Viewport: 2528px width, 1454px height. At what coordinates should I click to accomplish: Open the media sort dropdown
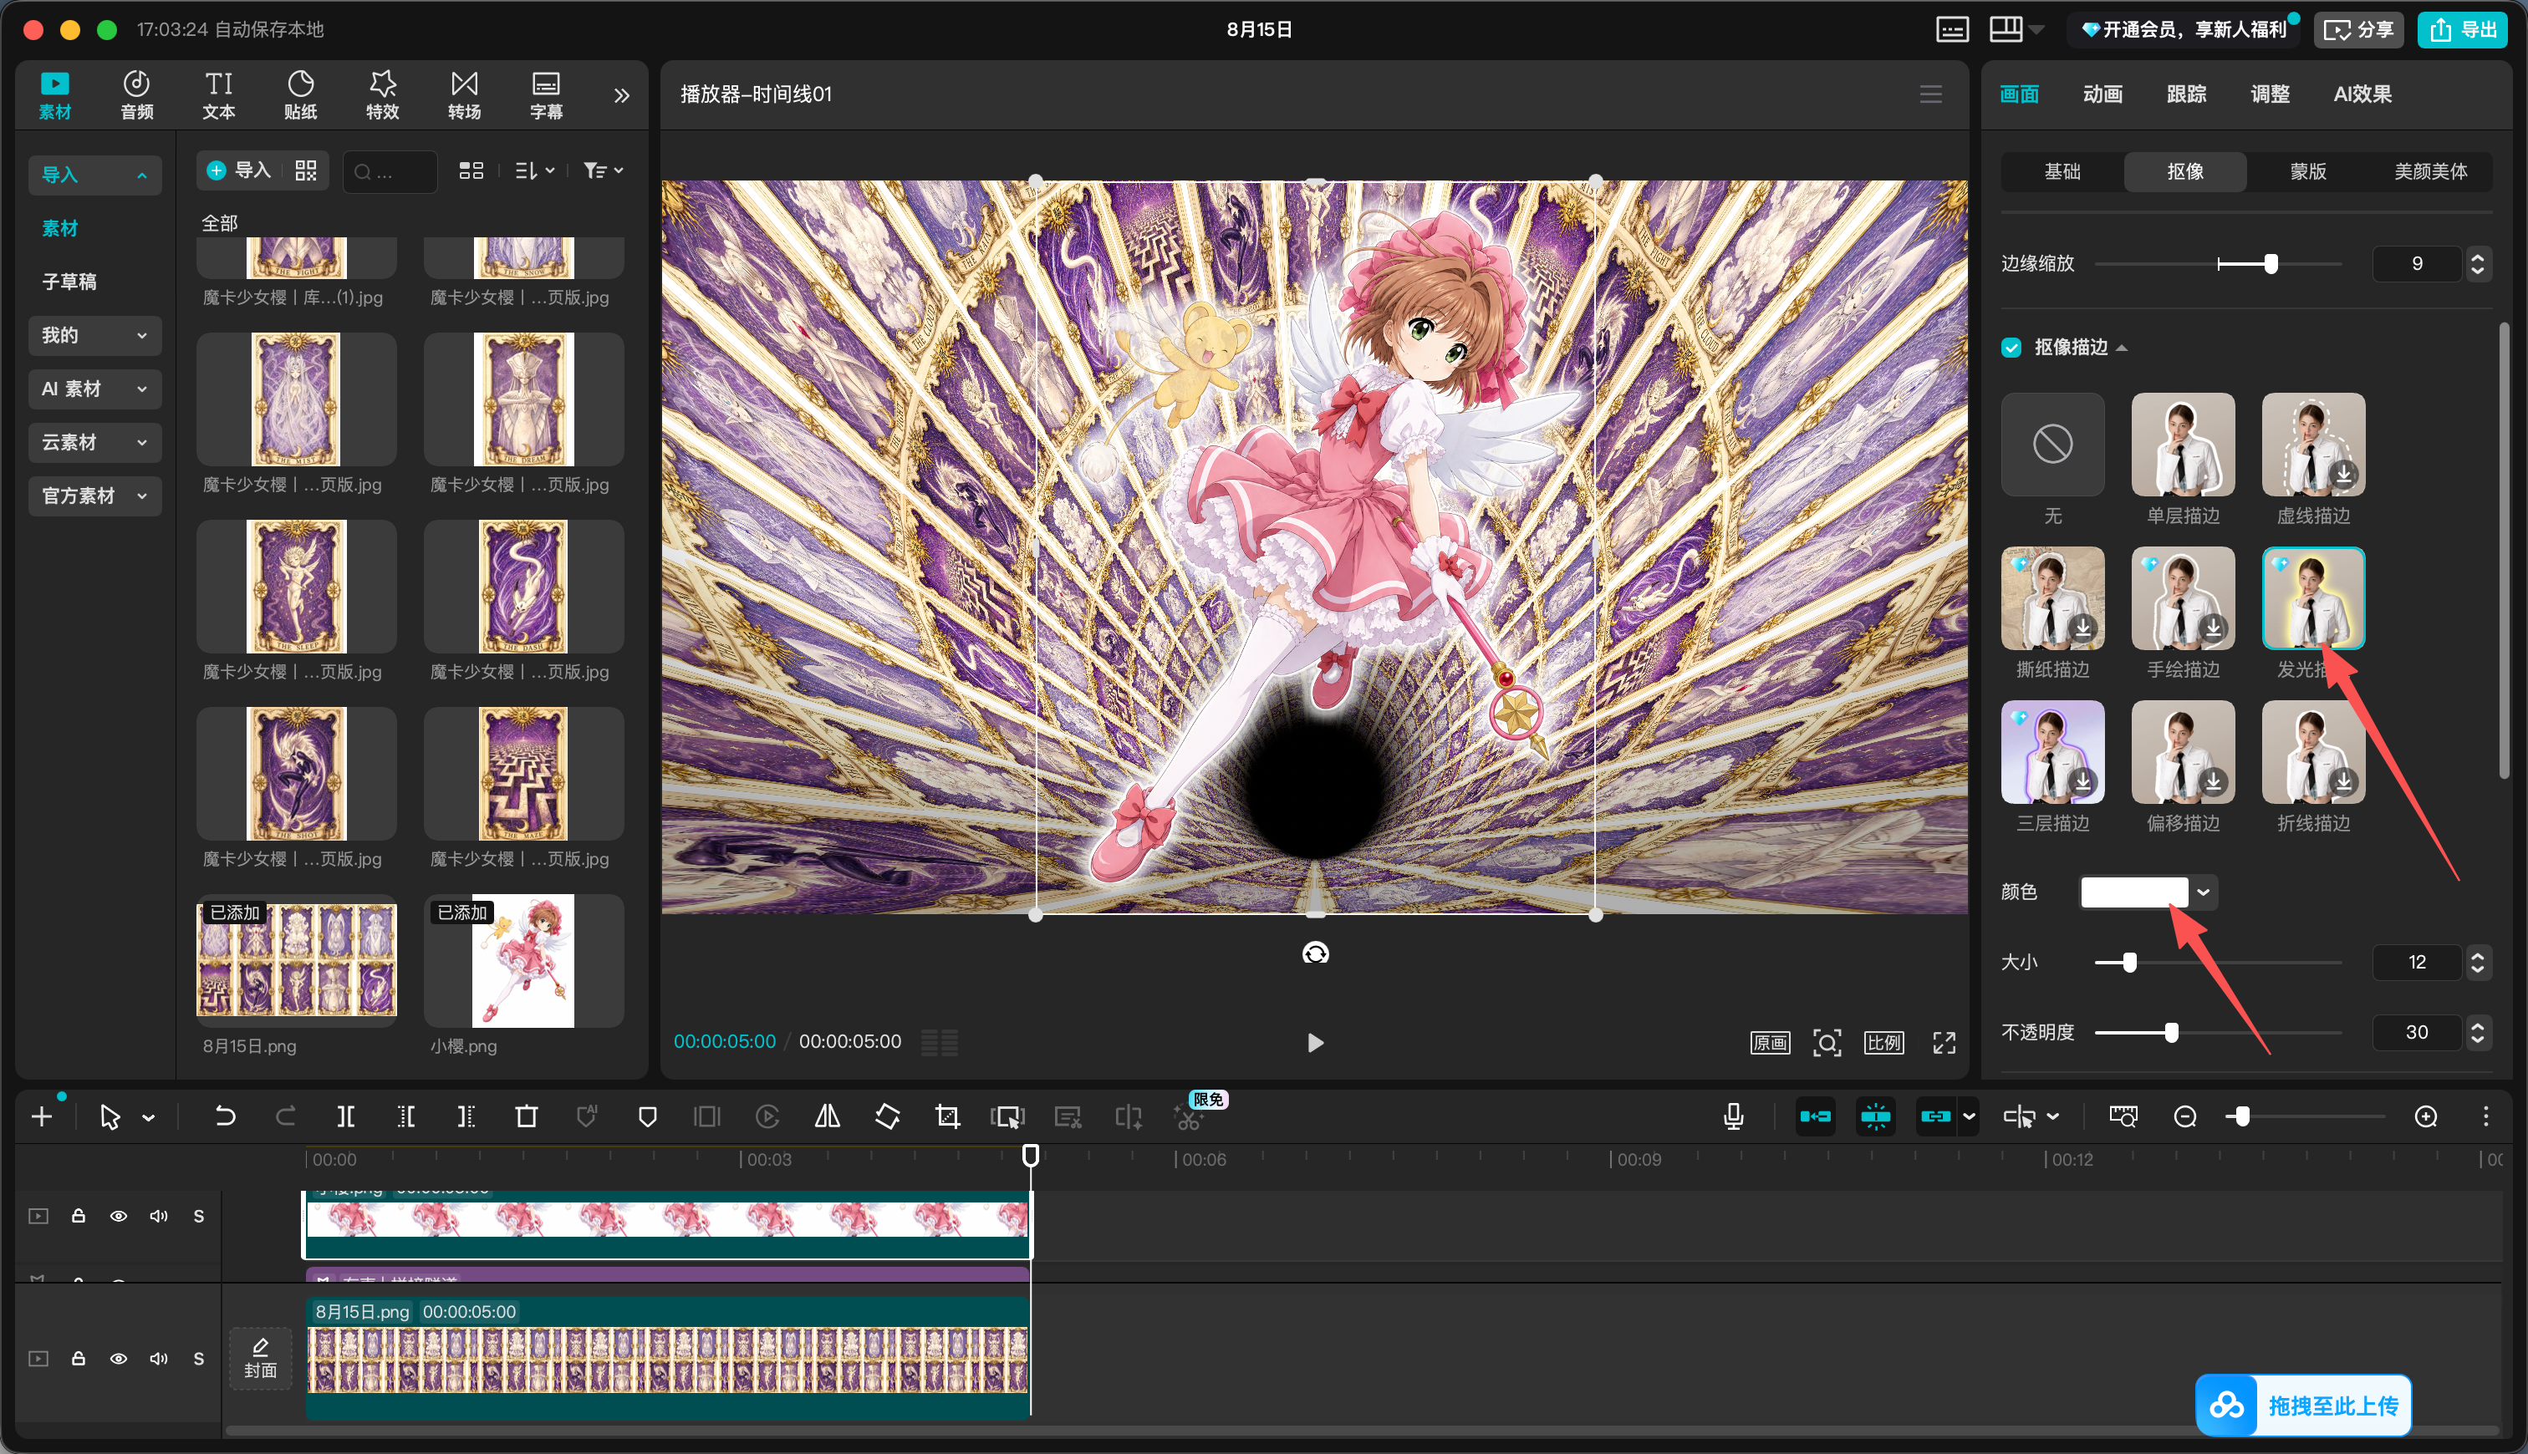pyautogui.click(x=534, y=170)
